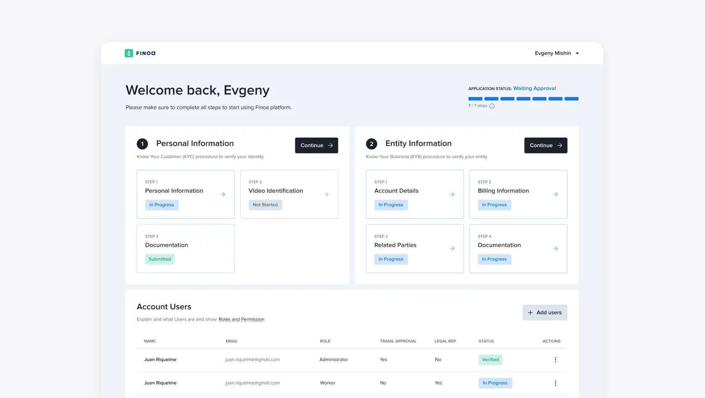Open Entity Documentation step 4 arrow

[x=556, y=249]
